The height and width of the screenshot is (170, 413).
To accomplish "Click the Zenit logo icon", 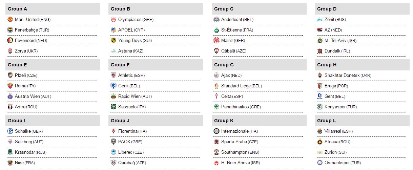I will pyautogui.click(x=319, y=20).
